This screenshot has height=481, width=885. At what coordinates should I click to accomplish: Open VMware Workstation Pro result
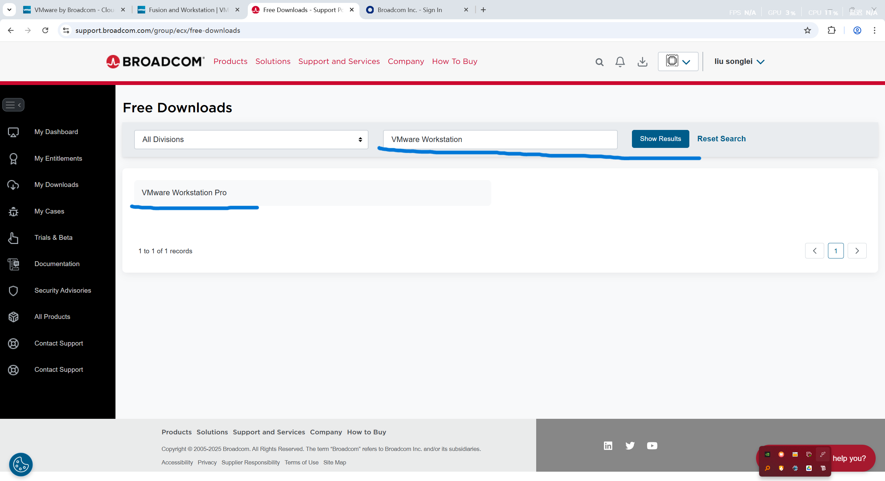tap(184, 193)
